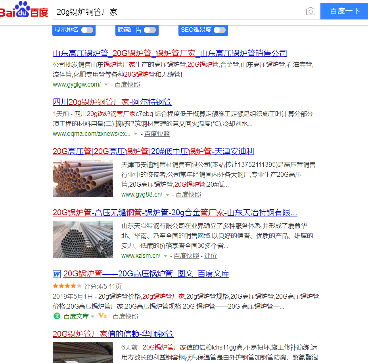Expand dropdown arrow beside 百度文库 source
The image size is (368, 363).
[x=92, y=317]
